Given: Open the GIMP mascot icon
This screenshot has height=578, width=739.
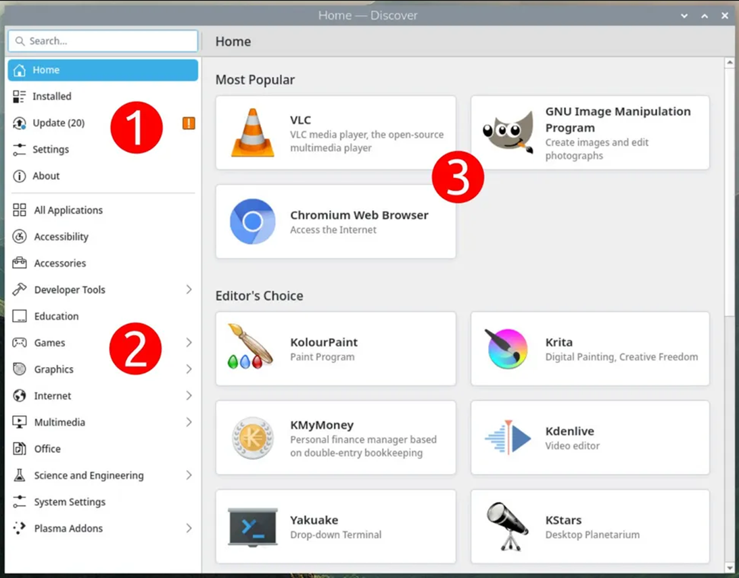Looking at the screenshot, I should pos(508,133).
